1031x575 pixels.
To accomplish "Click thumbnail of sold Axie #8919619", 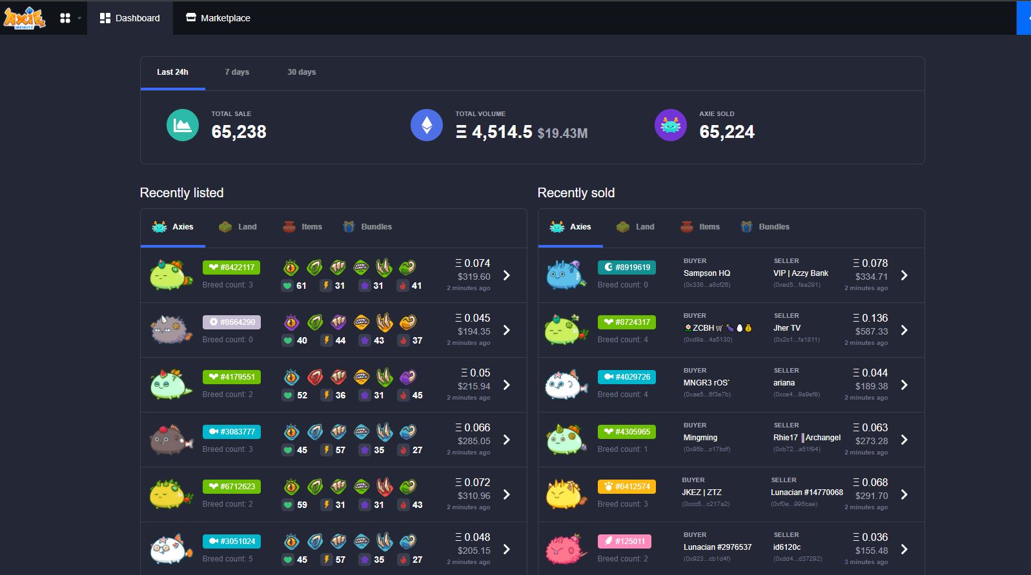I will tap(567, 275).
